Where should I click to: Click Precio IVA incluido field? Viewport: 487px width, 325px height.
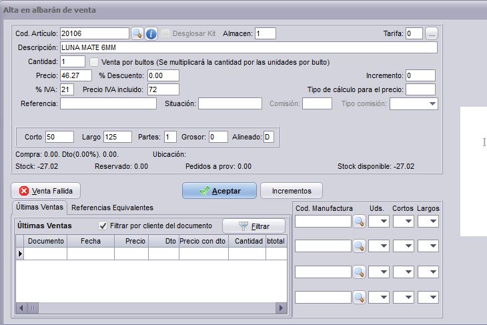click(163, 89)
